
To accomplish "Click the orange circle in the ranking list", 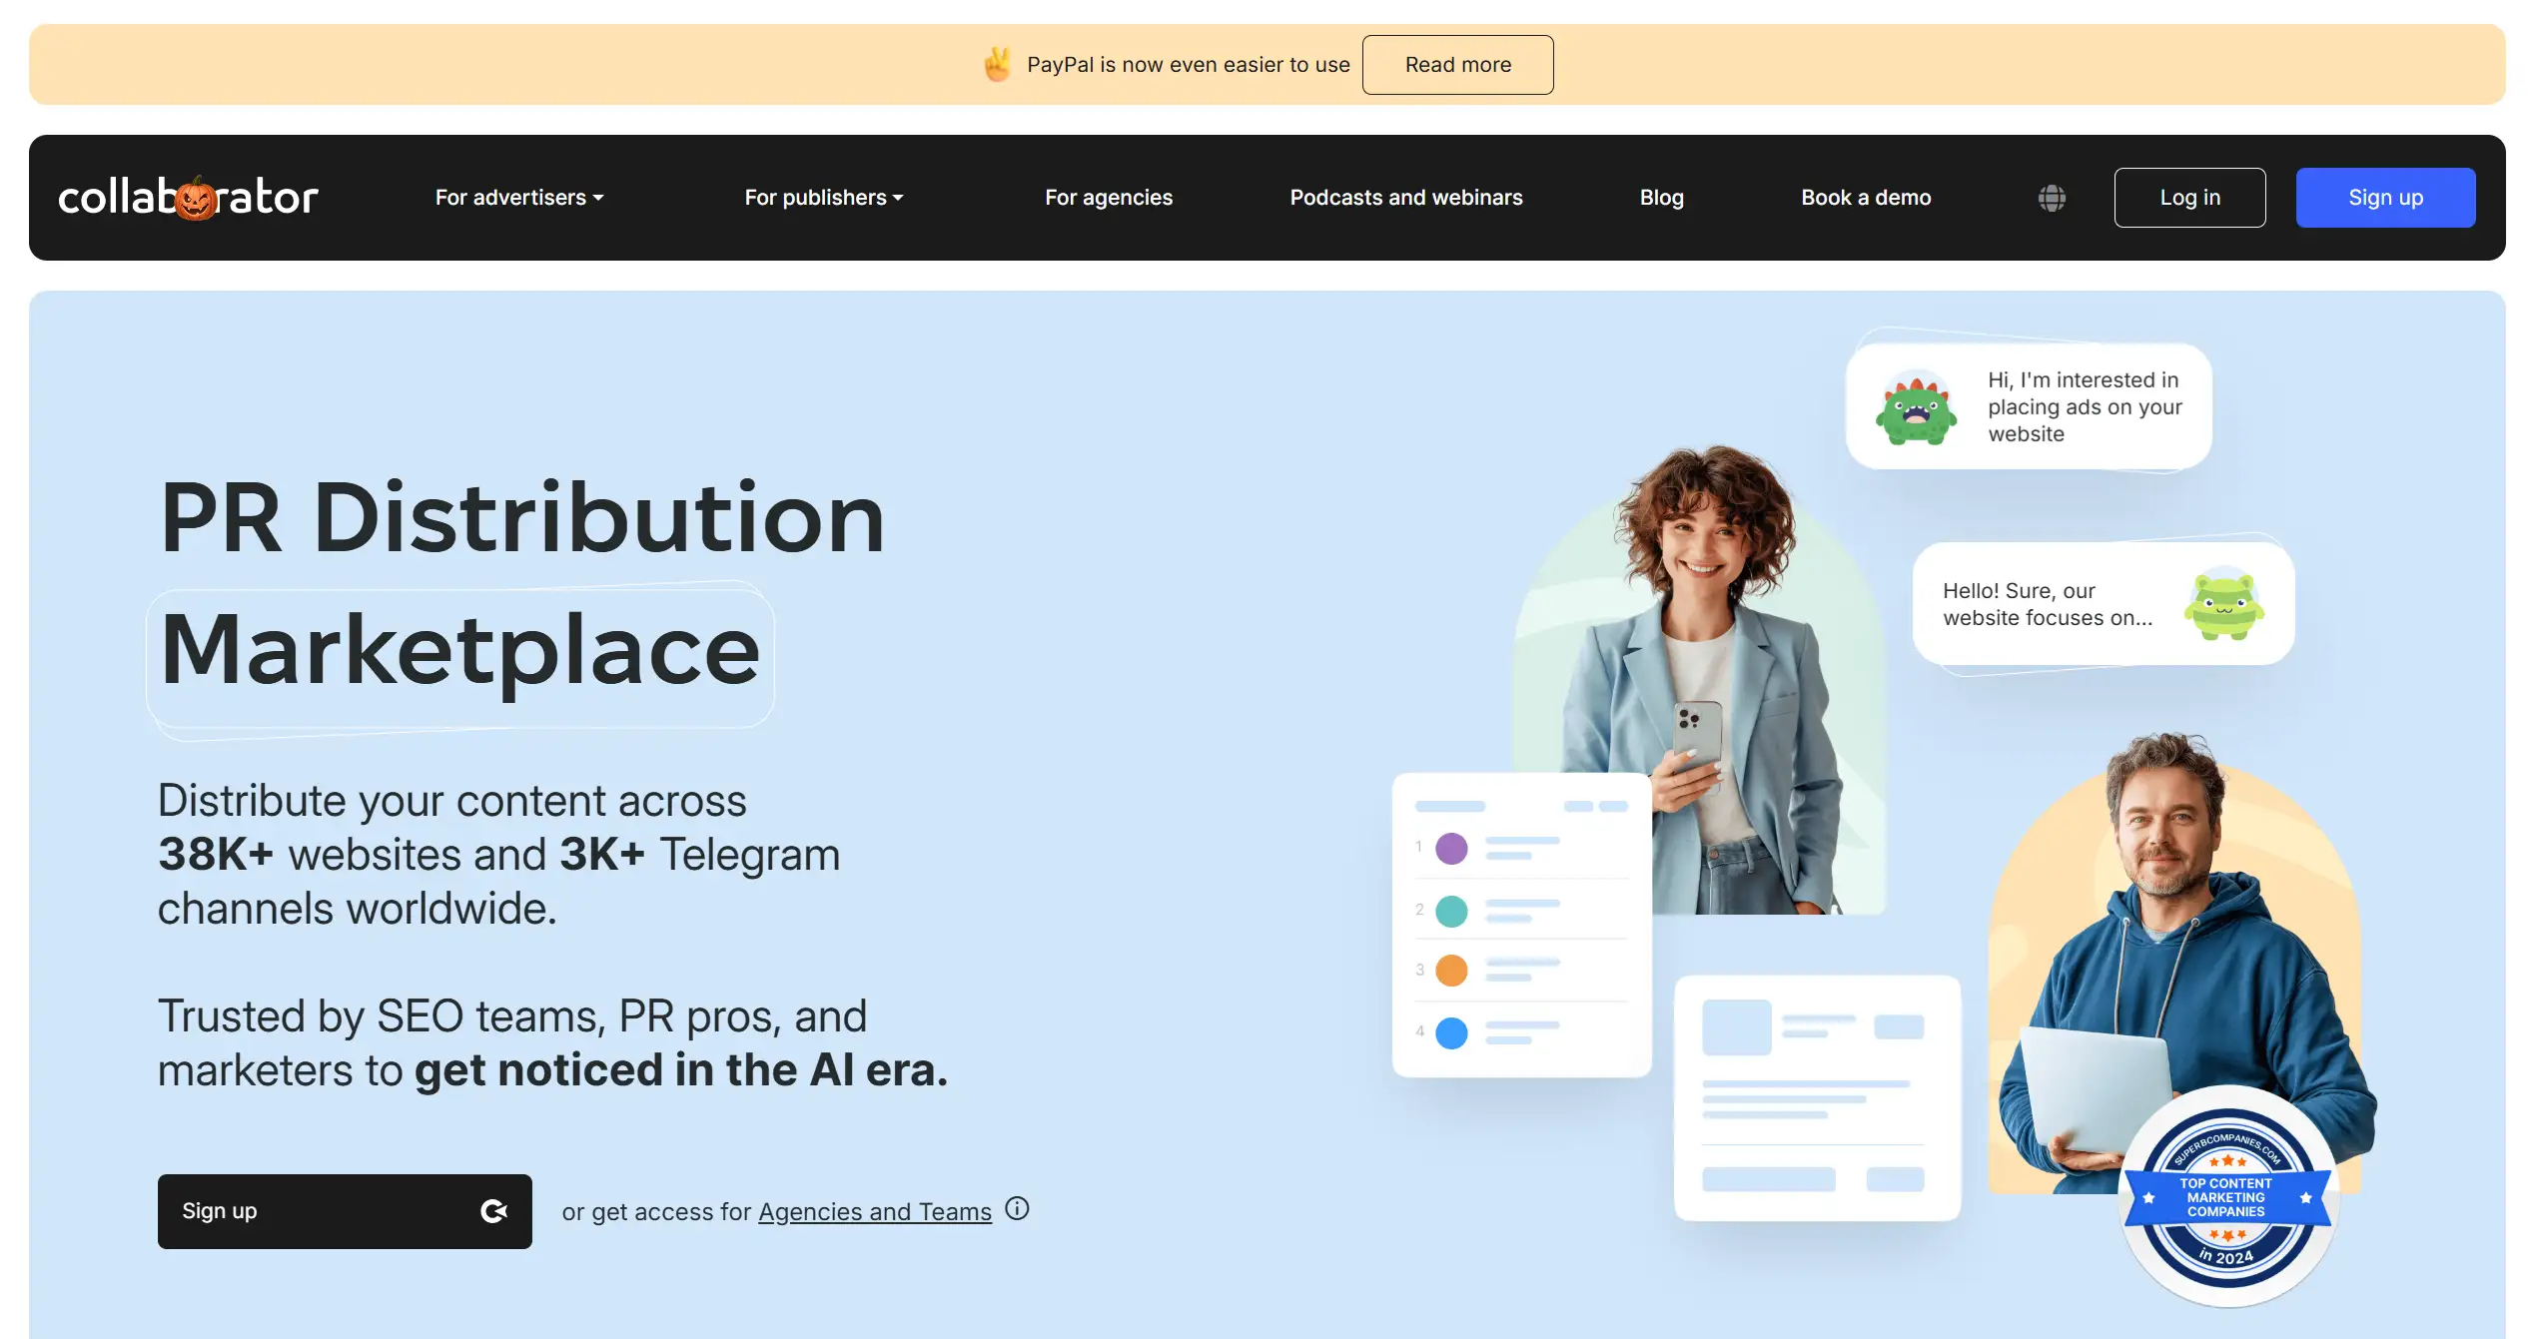I will click(x=1451, y=970).
